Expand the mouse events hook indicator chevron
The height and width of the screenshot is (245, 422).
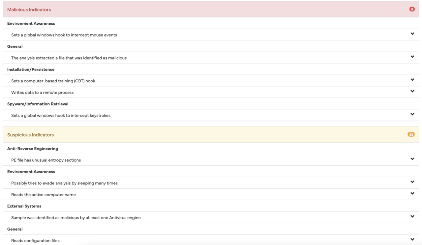412,34
